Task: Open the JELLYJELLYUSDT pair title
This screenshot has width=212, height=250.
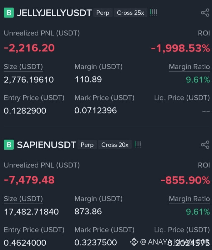Action: pos(54,13)
